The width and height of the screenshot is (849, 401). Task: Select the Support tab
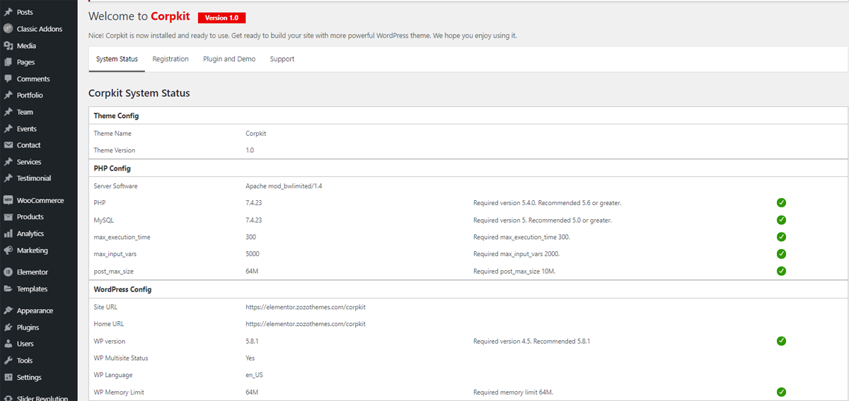point(282,59)
